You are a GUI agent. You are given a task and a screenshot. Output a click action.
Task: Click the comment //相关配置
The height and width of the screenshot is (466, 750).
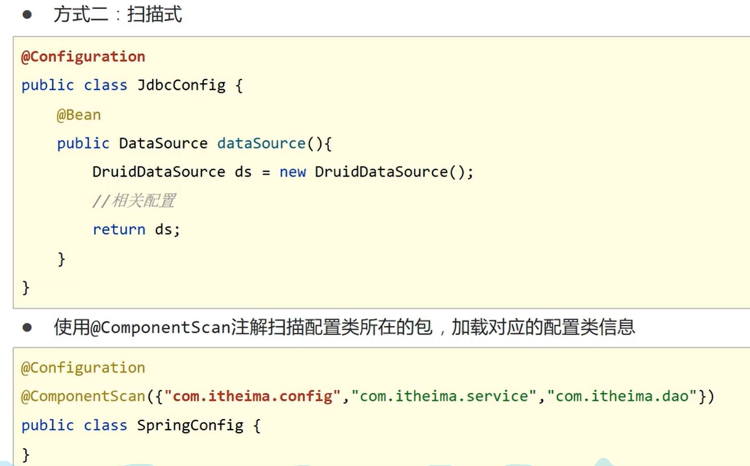coord(134,201)
